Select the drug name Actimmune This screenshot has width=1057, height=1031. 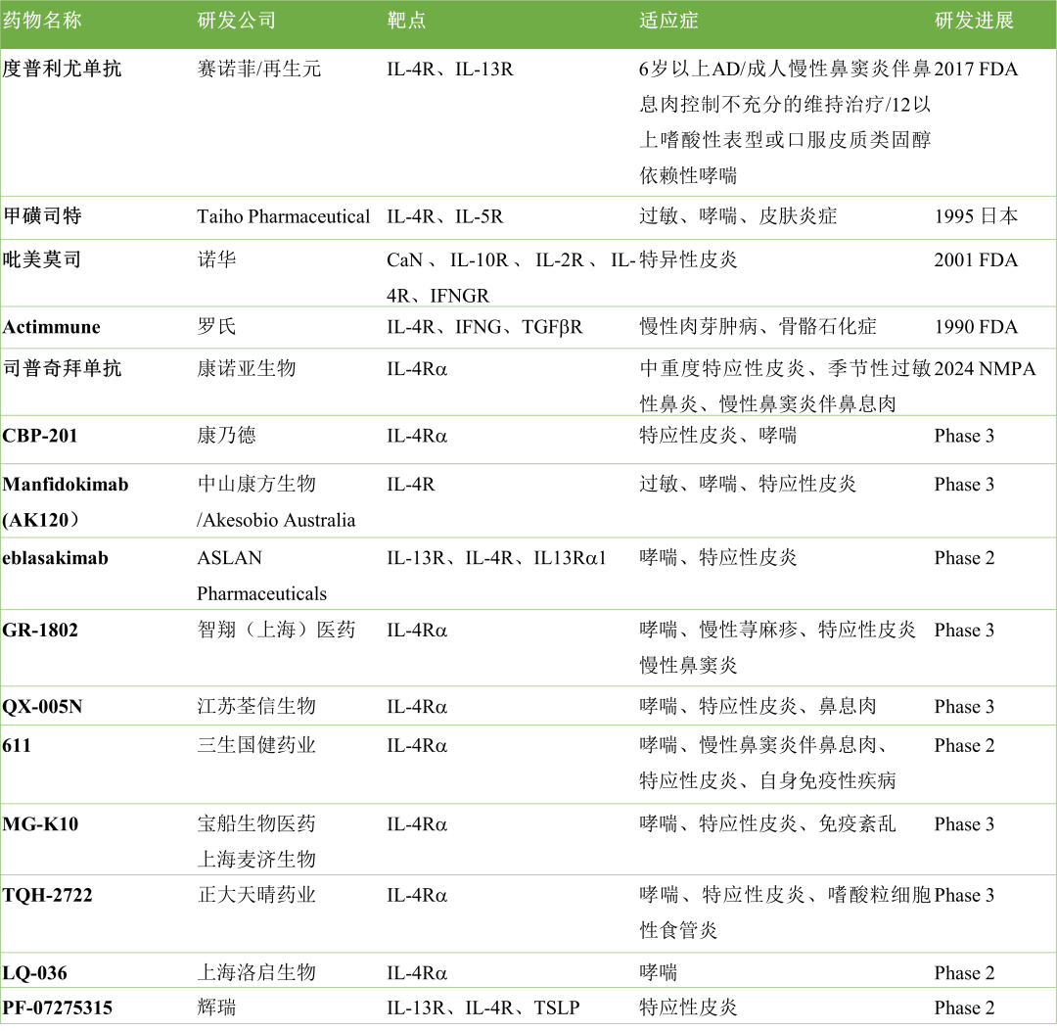51,327
